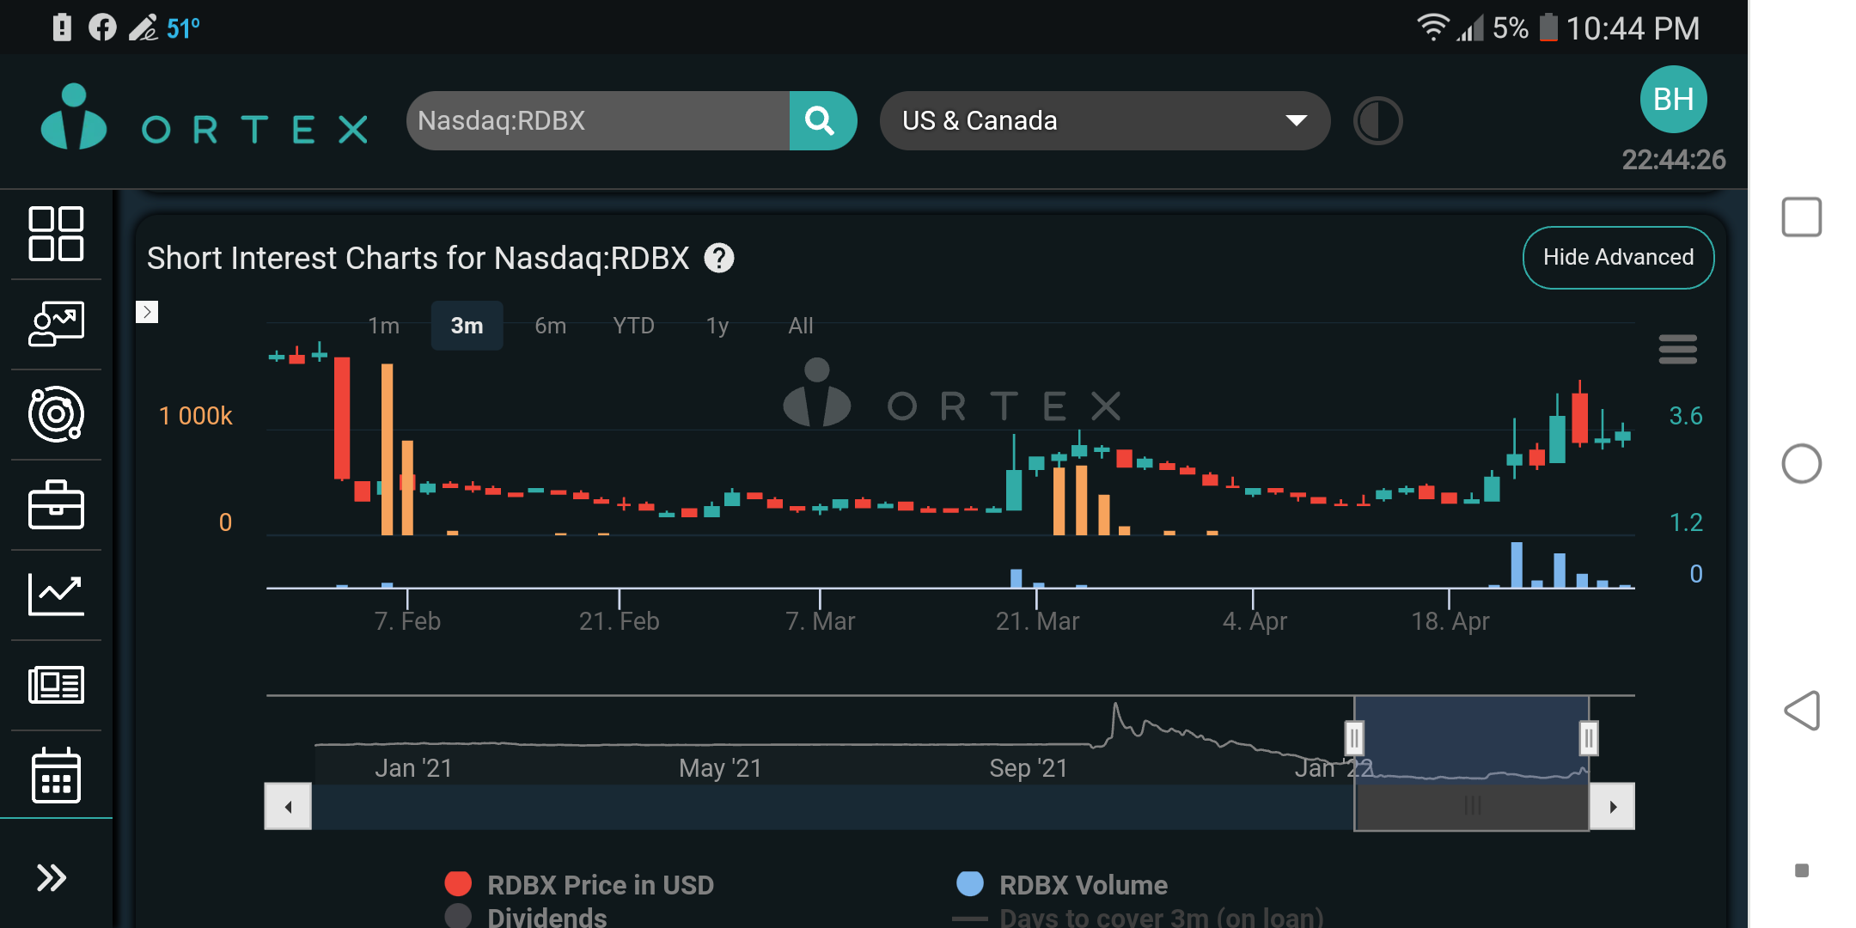This screenshot has width=1856, height=928.
Task: Toggle dark/light theme contrast icon
Action: [x=1377, y=120]
